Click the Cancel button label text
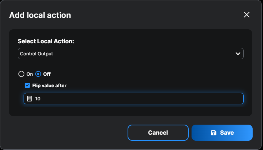263x150 pixels. pos(158,133)
